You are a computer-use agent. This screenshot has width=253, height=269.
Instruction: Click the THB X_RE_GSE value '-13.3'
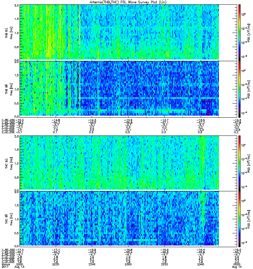coord(237,120)
